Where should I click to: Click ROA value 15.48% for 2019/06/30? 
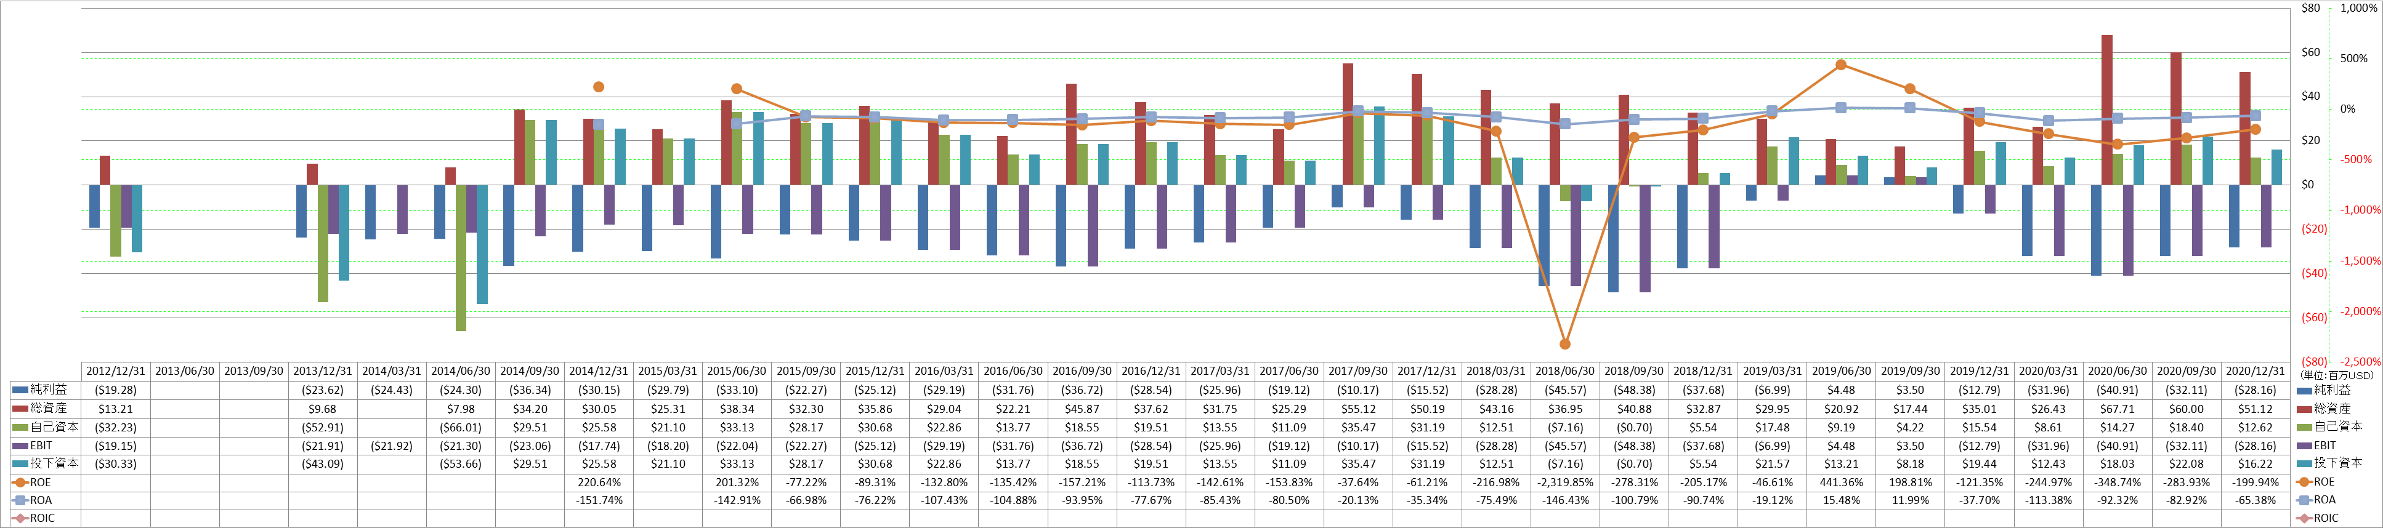tap(1842, 500)
